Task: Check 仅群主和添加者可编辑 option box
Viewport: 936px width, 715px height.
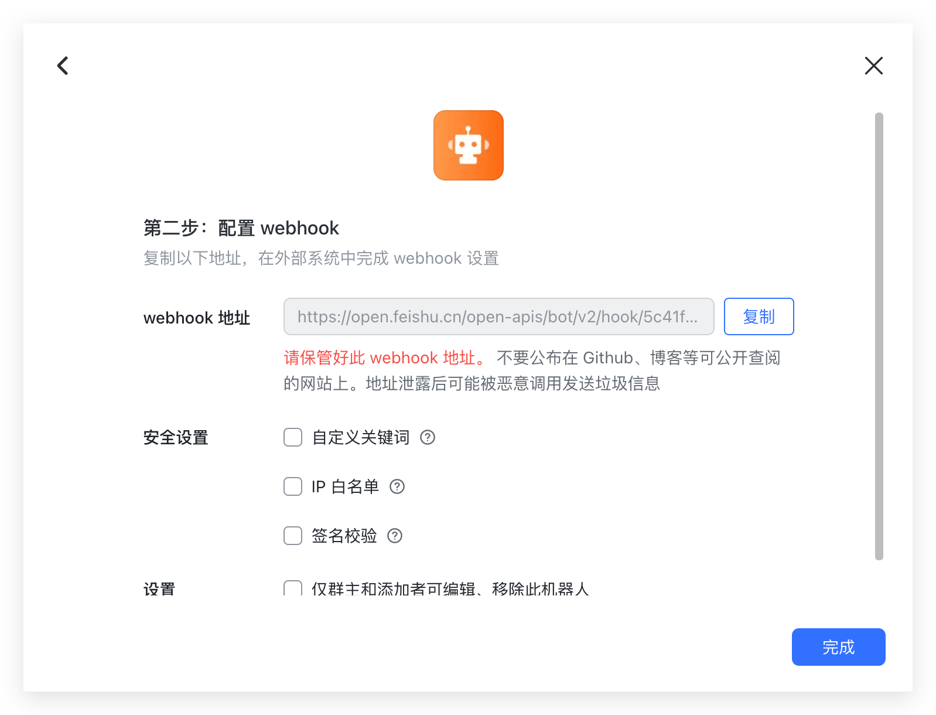Action: (293, 588)
